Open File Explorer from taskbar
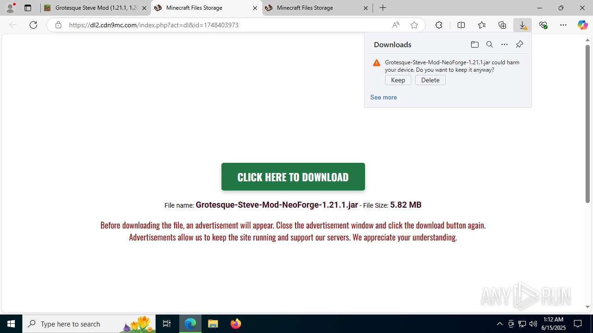The width and height of the screenshot is (593, 333). [213, 324]
